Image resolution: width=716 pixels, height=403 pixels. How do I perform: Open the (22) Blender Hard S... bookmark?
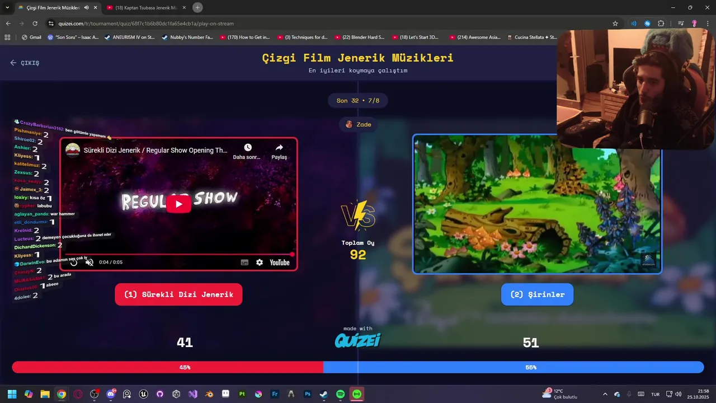coord(359,37)
